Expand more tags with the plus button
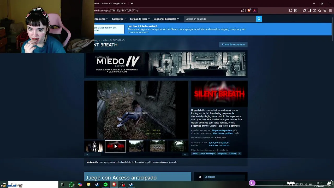 240,154
